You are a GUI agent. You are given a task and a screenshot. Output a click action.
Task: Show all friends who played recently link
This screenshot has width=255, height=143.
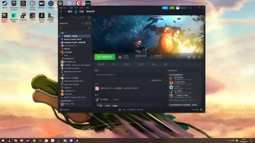point(183,100)
